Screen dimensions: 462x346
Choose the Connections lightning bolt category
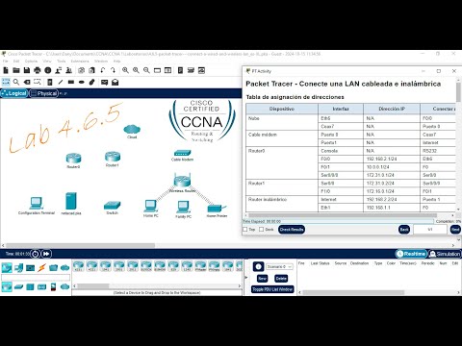(41, 267)
